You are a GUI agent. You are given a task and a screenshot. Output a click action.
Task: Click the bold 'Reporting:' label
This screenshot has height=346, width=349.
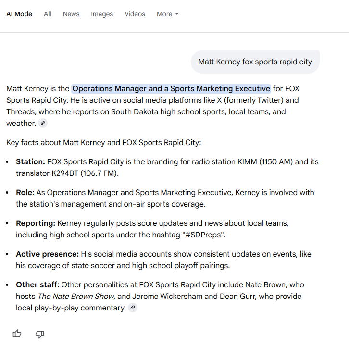[x=36, y=223]
